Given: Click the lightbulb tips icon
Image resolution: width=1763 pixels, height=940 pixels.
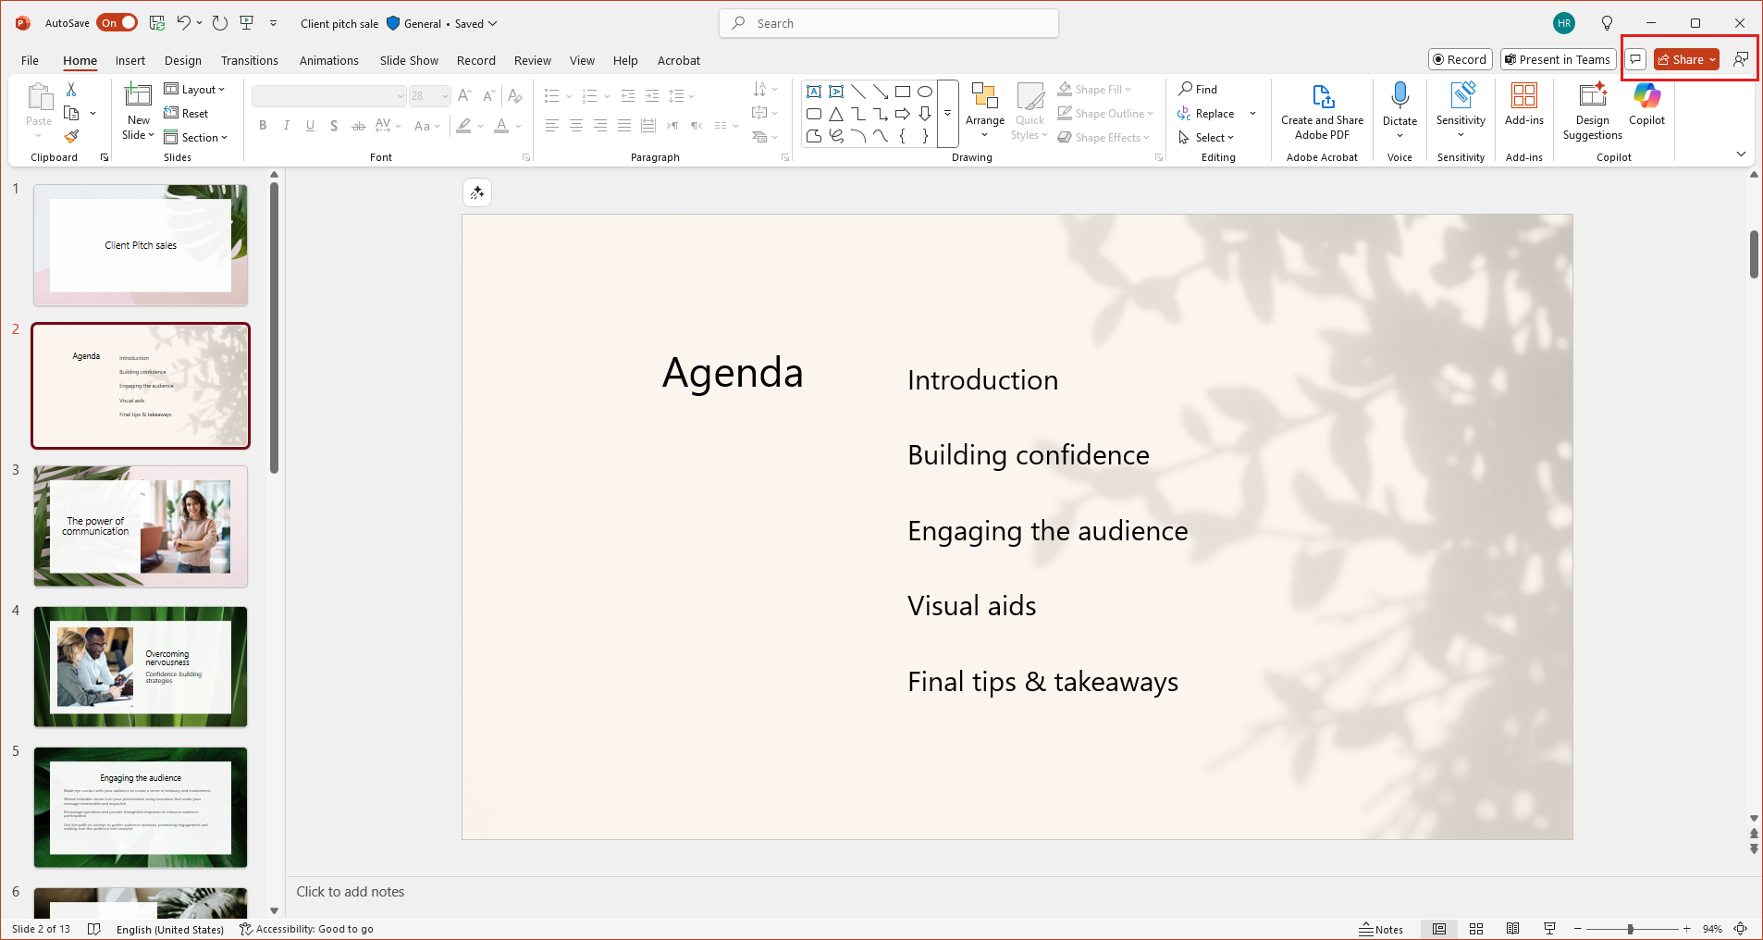Looking at the screenshot, I should (1607, 23).
